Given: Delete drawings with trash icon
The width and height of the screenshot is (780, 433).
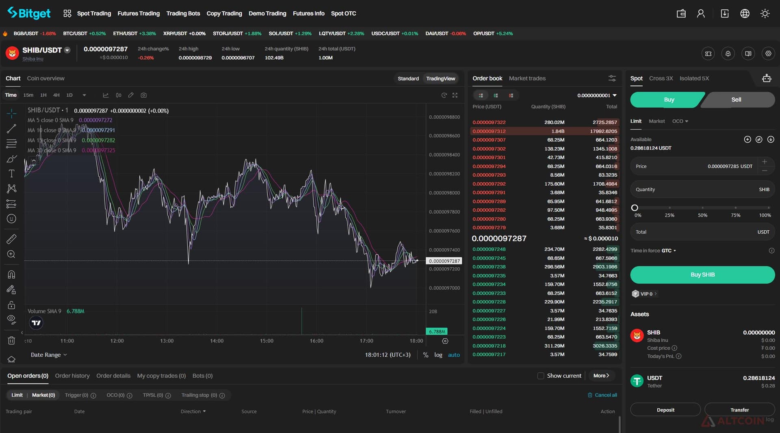Looking at the screenshot, I should pyautogui.click(x=11, y=340).
